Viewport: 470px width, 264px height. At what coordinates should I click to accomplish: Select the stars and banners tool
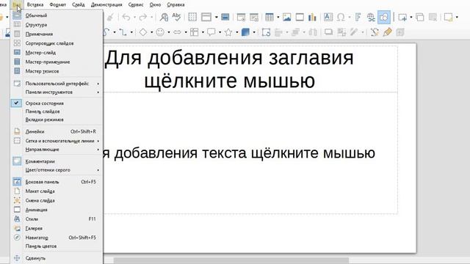(x=228, y=32)
